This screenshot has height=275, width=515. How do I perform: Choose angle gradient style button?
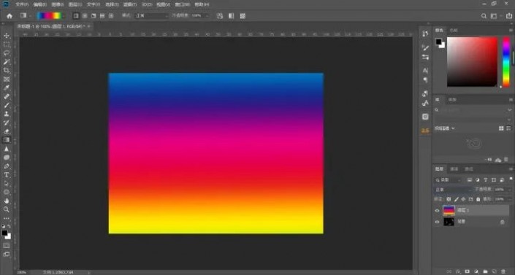(x=94, y=16)
